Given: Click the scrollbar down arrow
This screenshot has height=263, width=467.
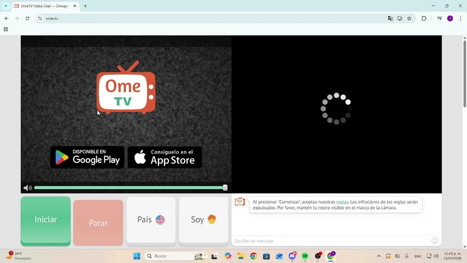Looking at the screenshot, I should pos(464,247).
